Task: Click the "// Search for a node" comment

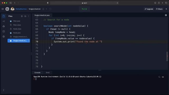Action: [x=56, y=20]
